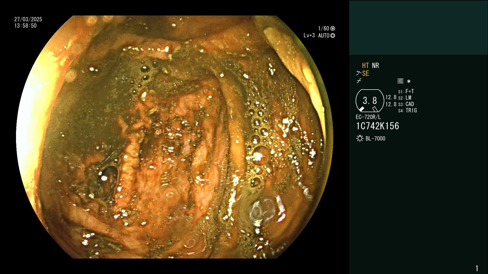Click the structure enhancement curve icon beside SE

coord(359,73)
